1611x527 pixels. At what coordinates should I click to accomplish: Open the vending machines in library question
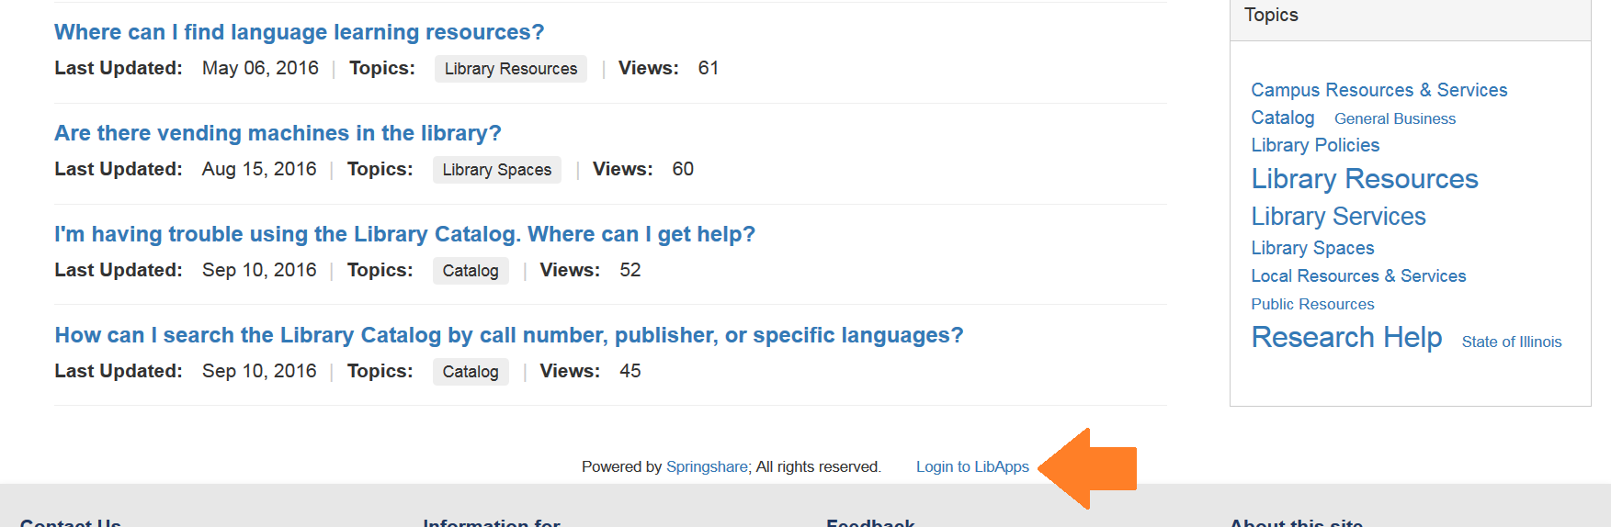(x=278, y=133)
